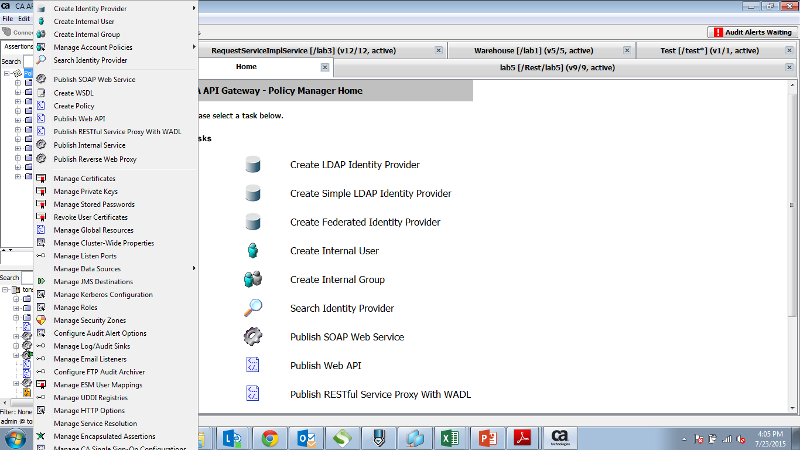The width and height of the screenshot is (800, 450).
Task: Click the Publish Web API document icon on Home
Action: click(x=252, y=366)
